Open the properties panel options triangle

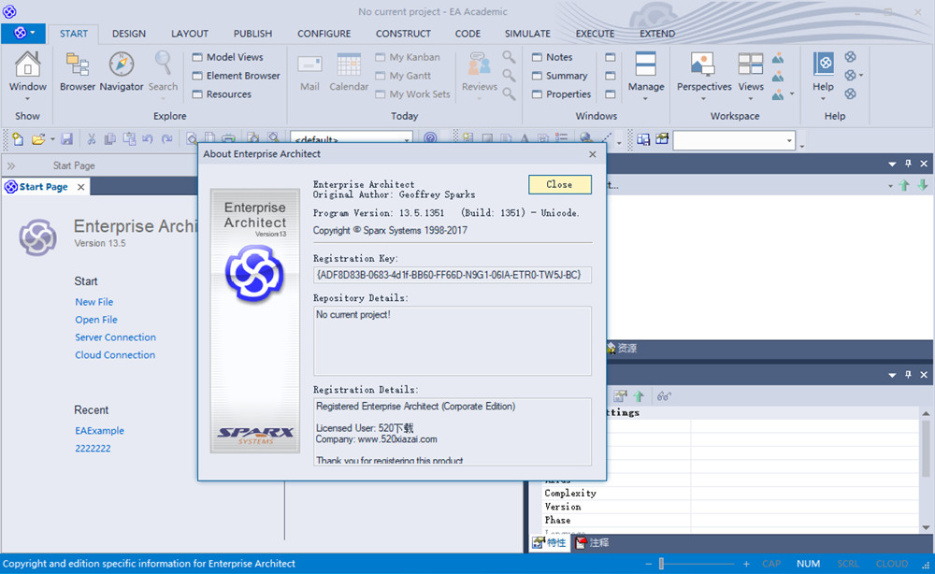[892, 375]
